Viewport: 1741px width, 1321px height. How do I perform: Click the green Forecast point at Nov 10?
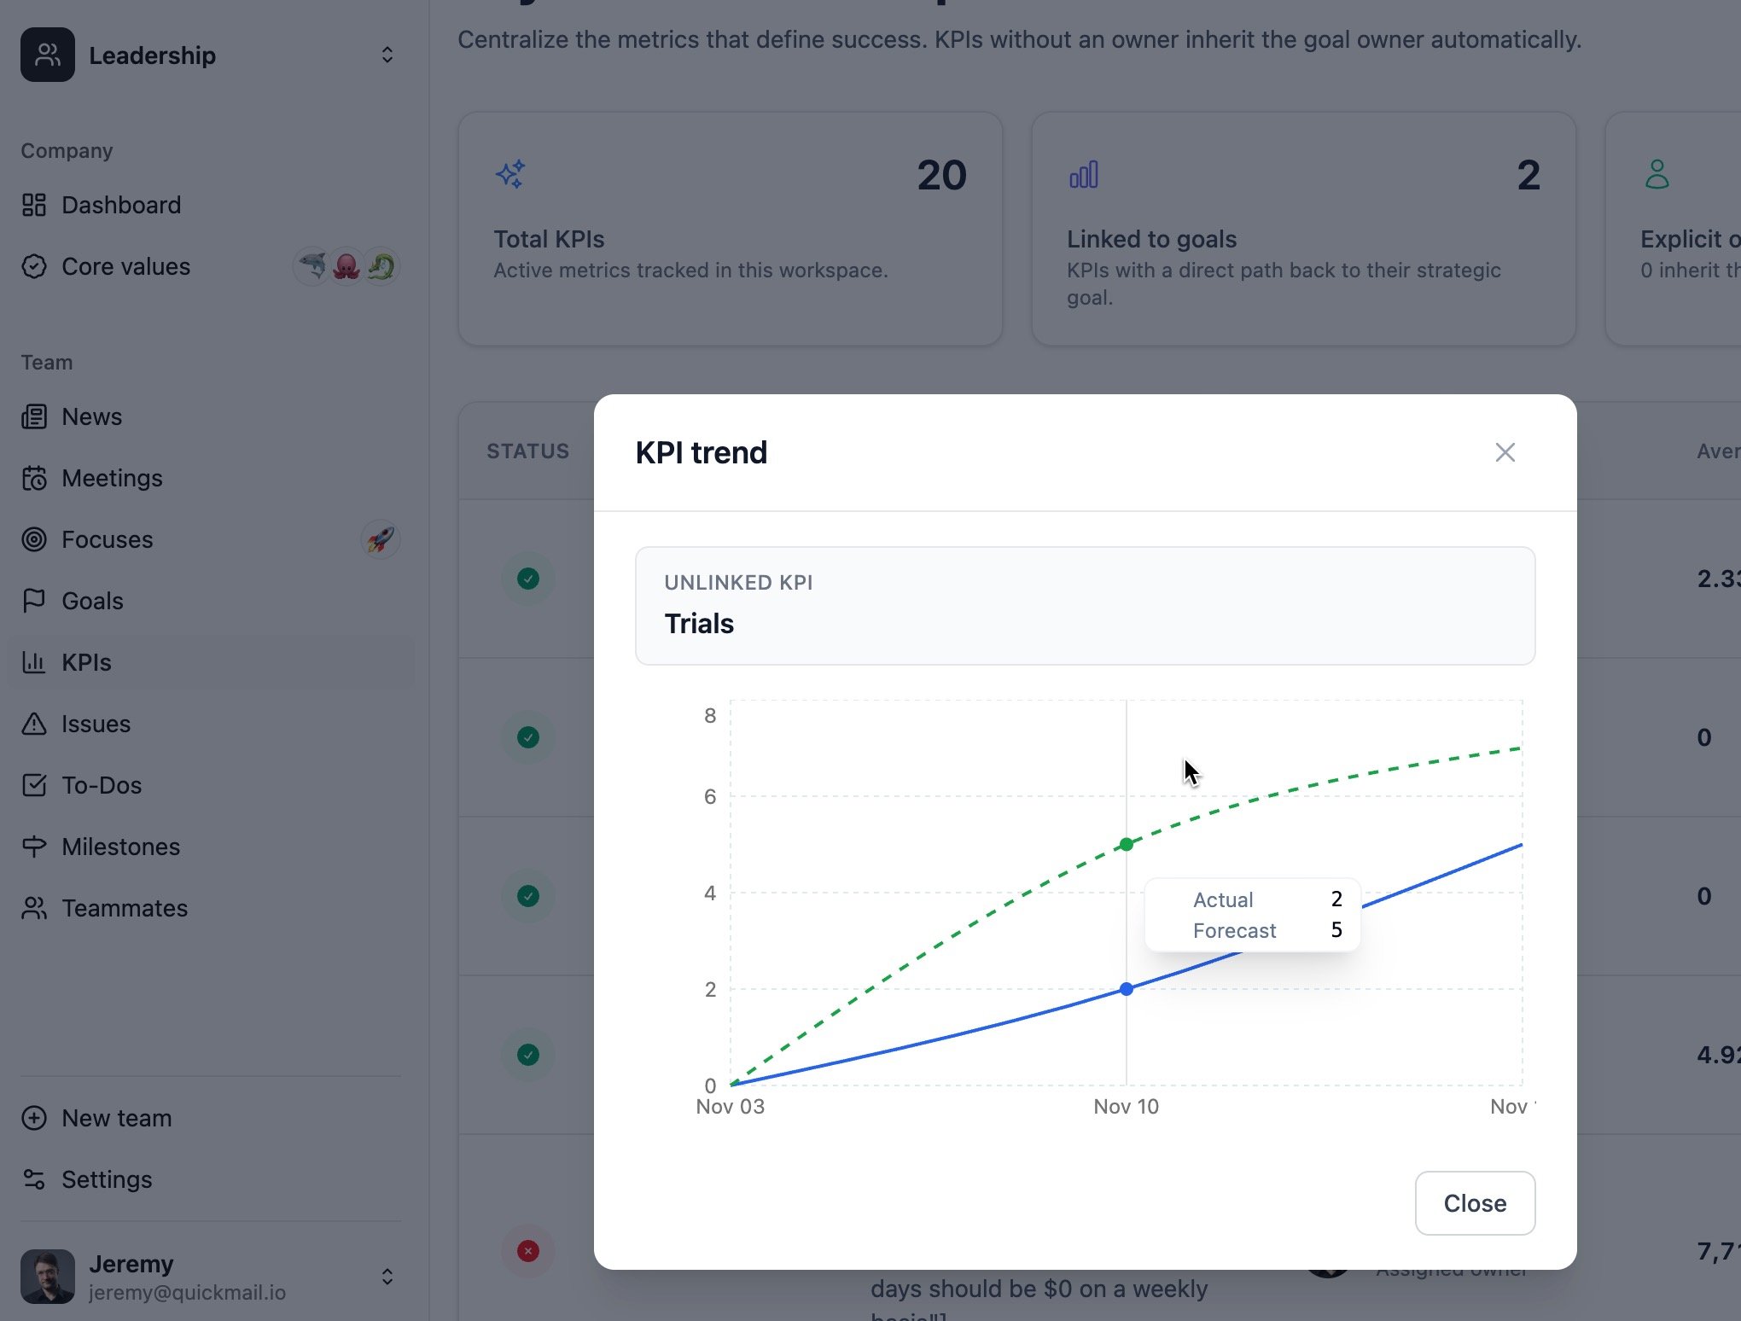(x=1127, y=844)
